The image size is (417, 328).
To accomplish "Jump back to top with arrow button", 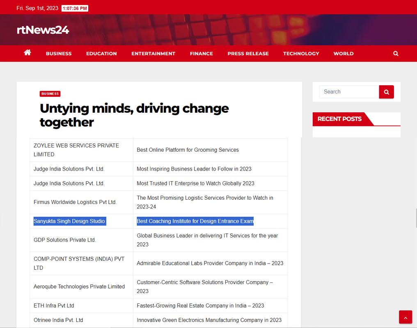I will click(x=405, y=317).
